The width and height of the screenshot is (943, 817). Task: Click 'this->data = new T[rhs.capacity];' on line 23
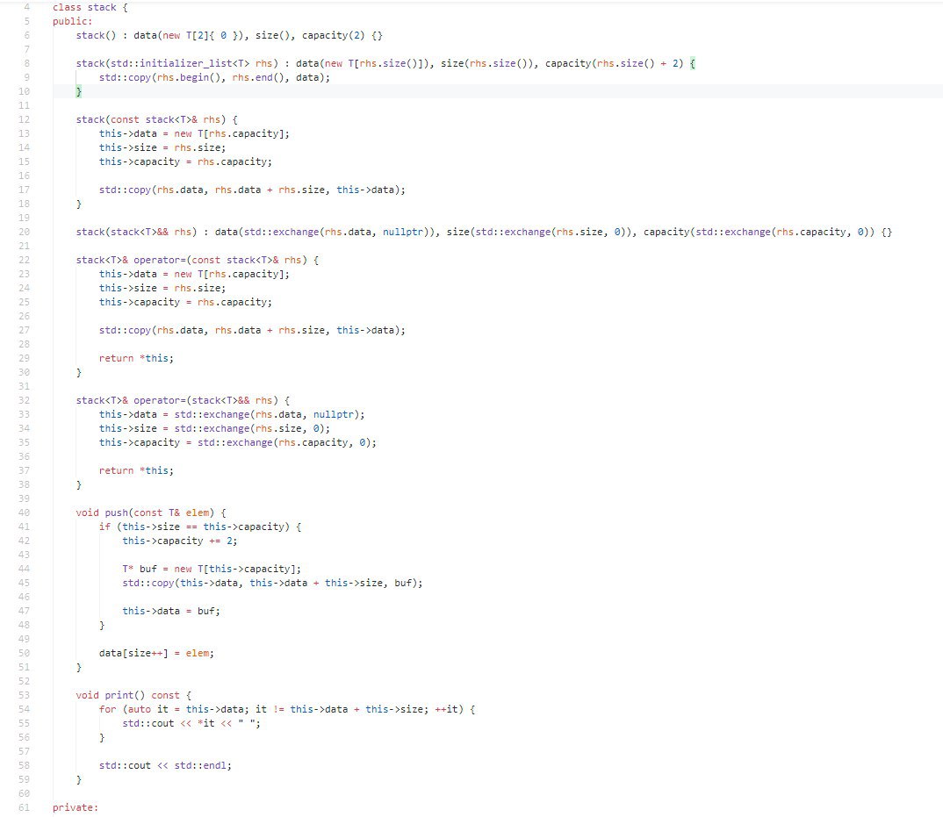point(194,274)
